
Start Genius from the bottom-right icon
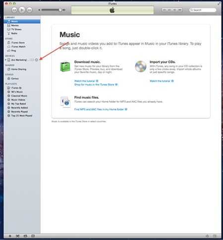tap(207, 236)
